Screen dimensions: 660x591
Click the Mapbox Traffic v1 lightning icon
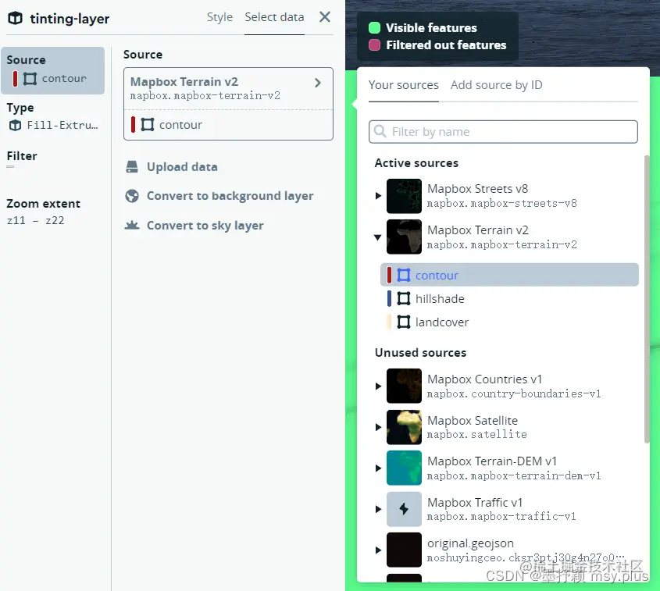pyautogui.click(x=404, y=509)
